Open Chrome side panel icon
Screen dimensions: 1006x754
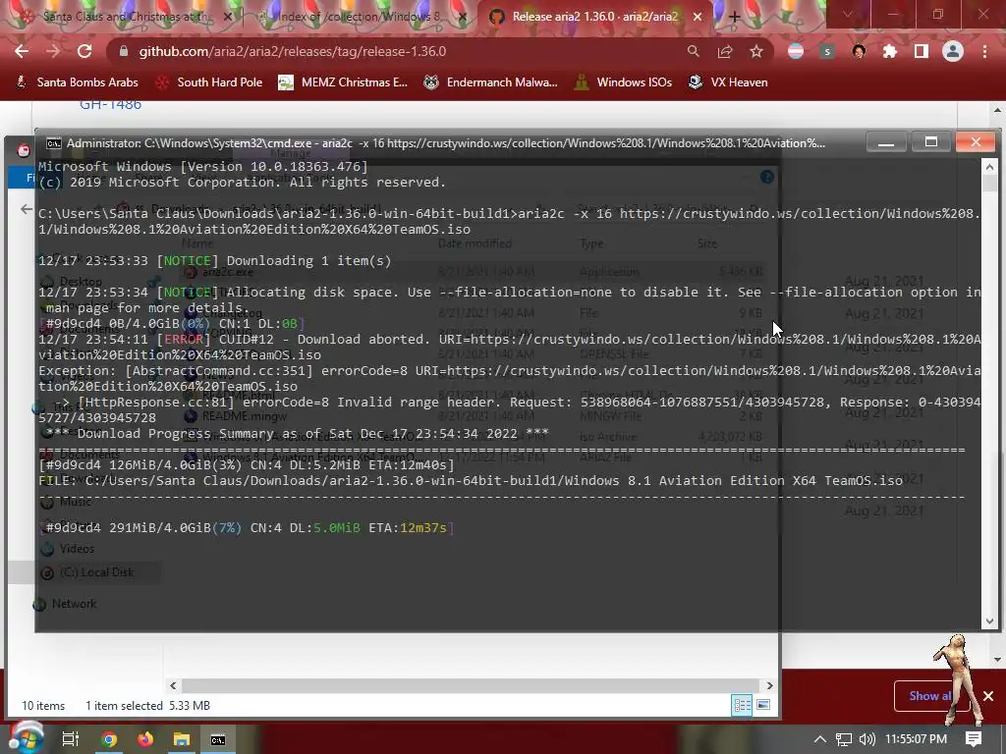pos(922,51)
